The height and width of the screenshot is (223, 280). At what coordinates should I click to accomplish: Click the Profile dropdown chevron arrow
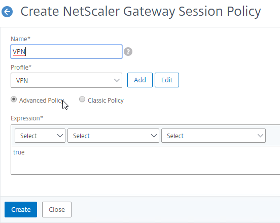click(x=117, y=80)
